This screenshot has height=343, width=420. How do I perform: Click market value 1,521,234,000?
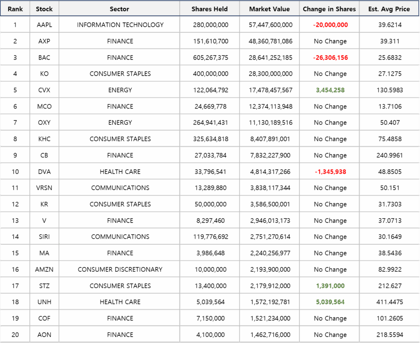click(x=270, y=318)
